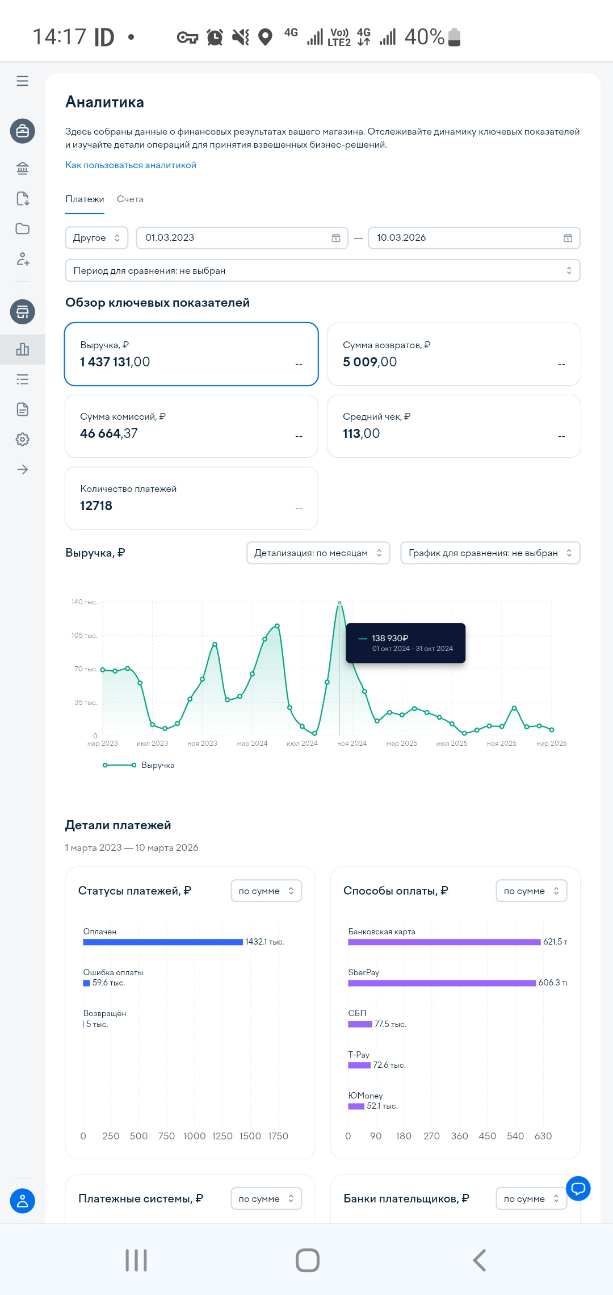Change Статусы платежей по сумме dropdown
Image resolution: width=613 pixels, height=1295 pixels.
pos(266,891)
